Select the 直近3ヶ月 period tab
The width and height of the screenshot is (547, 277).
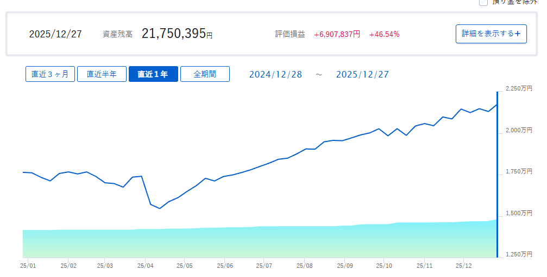50,74
